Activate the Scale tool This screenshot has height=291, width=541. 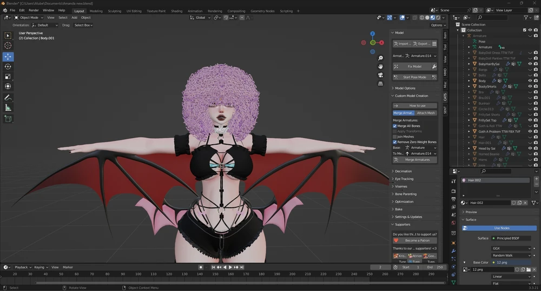[8, 77]
